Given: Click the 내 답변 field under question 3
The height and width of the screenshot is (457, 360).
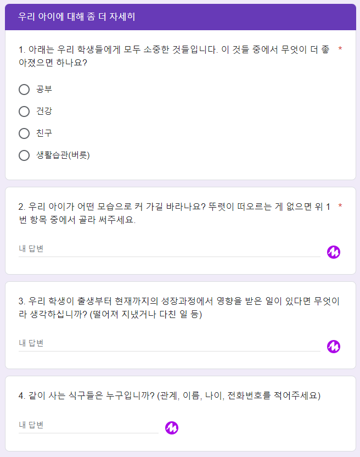Looking at the screenshot, I should (x=169, y=344).
